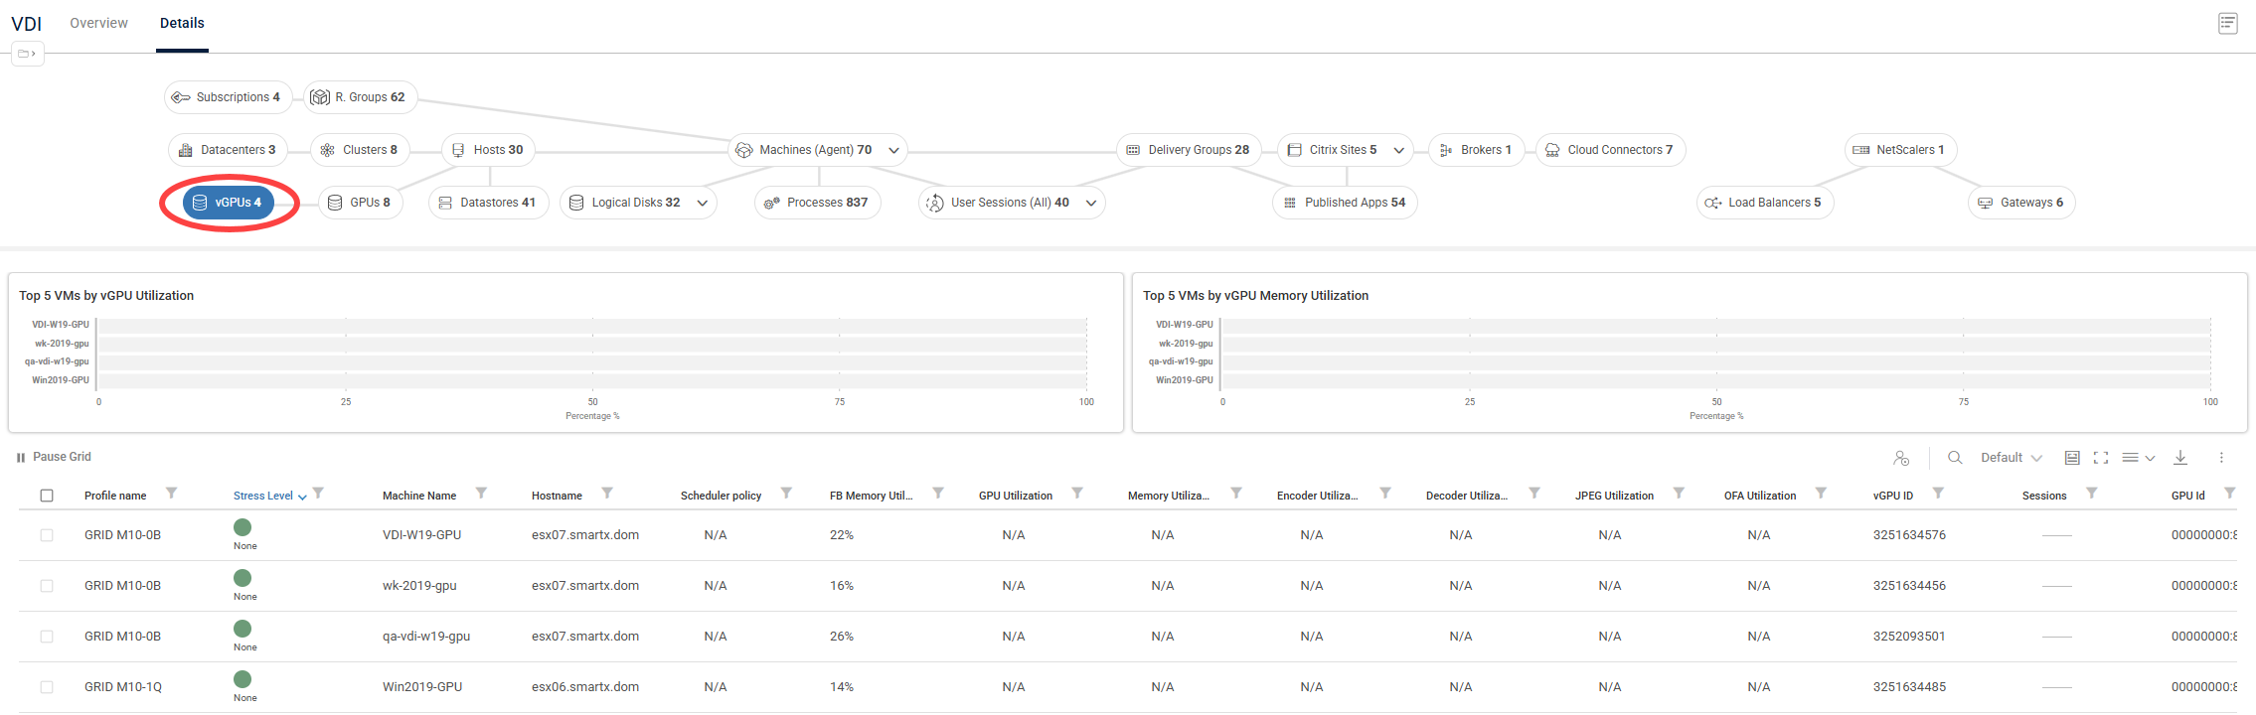Select the Details tab
The height and width of the screenshot is (715, 2256).
(182, 23)
